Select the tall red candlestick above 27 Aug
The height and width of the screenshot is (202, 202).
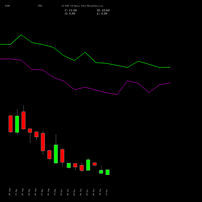pyautogui.click(x=43, y=142)
